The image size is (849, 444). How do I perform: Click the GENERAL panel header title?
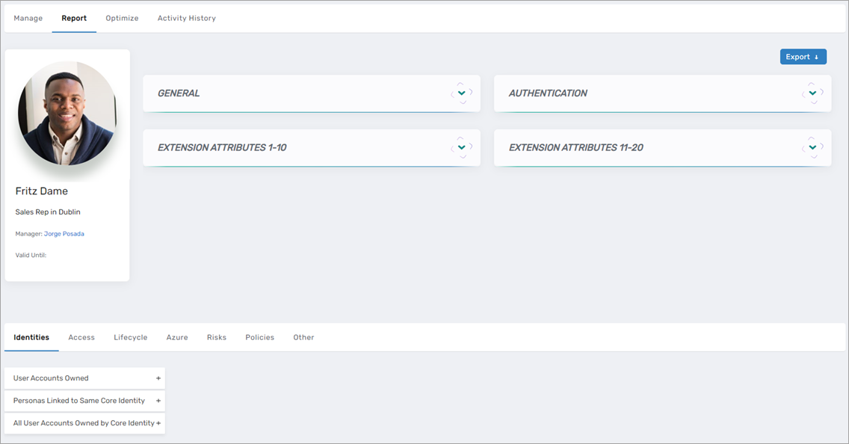179,93
